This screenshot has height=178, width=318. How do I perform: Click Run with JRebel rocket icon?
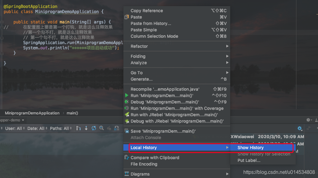(x=127, y=115)
